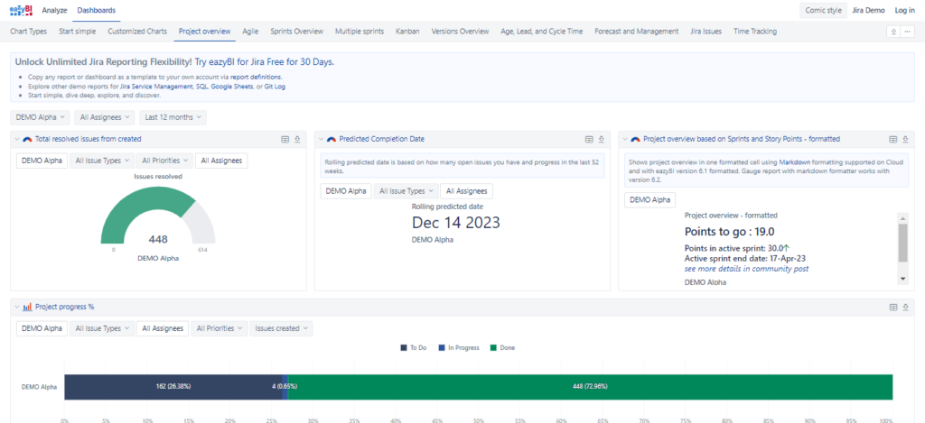Click the dashboard export icon in tab bar
This screenshot has width=925, height=423.
tap(893, 32)
